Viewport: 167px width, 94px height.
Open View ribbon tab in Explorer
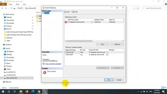24,4
